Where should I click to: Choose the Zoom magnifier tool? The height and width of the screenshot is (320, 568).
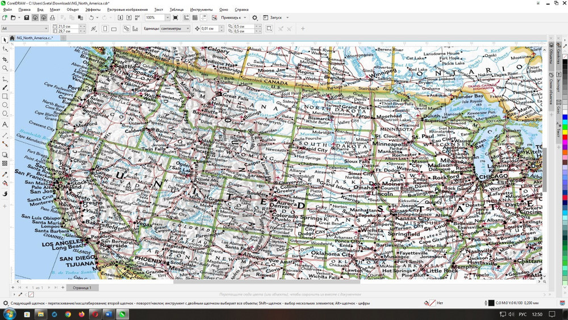(5, 68)
